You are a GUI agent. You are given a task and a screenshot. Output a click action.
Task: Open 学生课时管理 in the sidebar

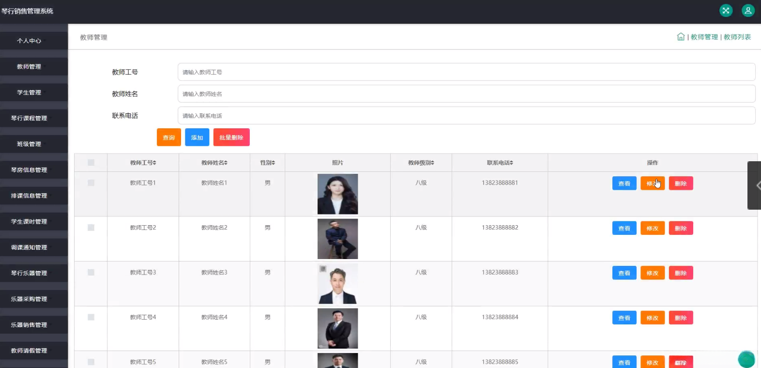point(34,221)
